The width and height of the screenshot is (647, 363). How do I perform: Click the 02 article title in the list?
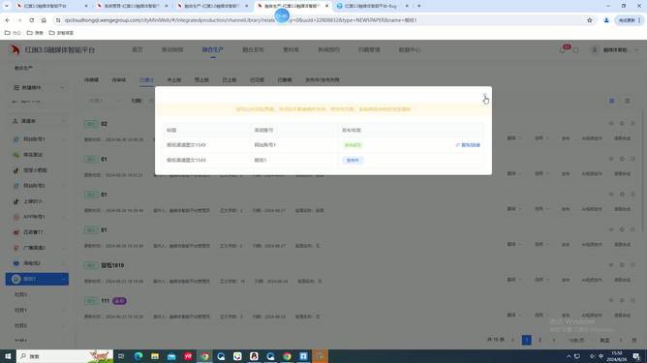point(104,124)
